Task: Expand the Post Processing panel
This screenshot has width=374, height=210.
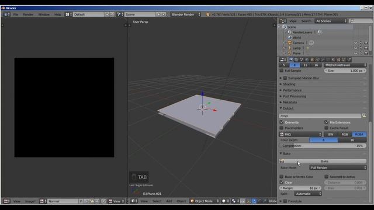Action: point(294,96)
